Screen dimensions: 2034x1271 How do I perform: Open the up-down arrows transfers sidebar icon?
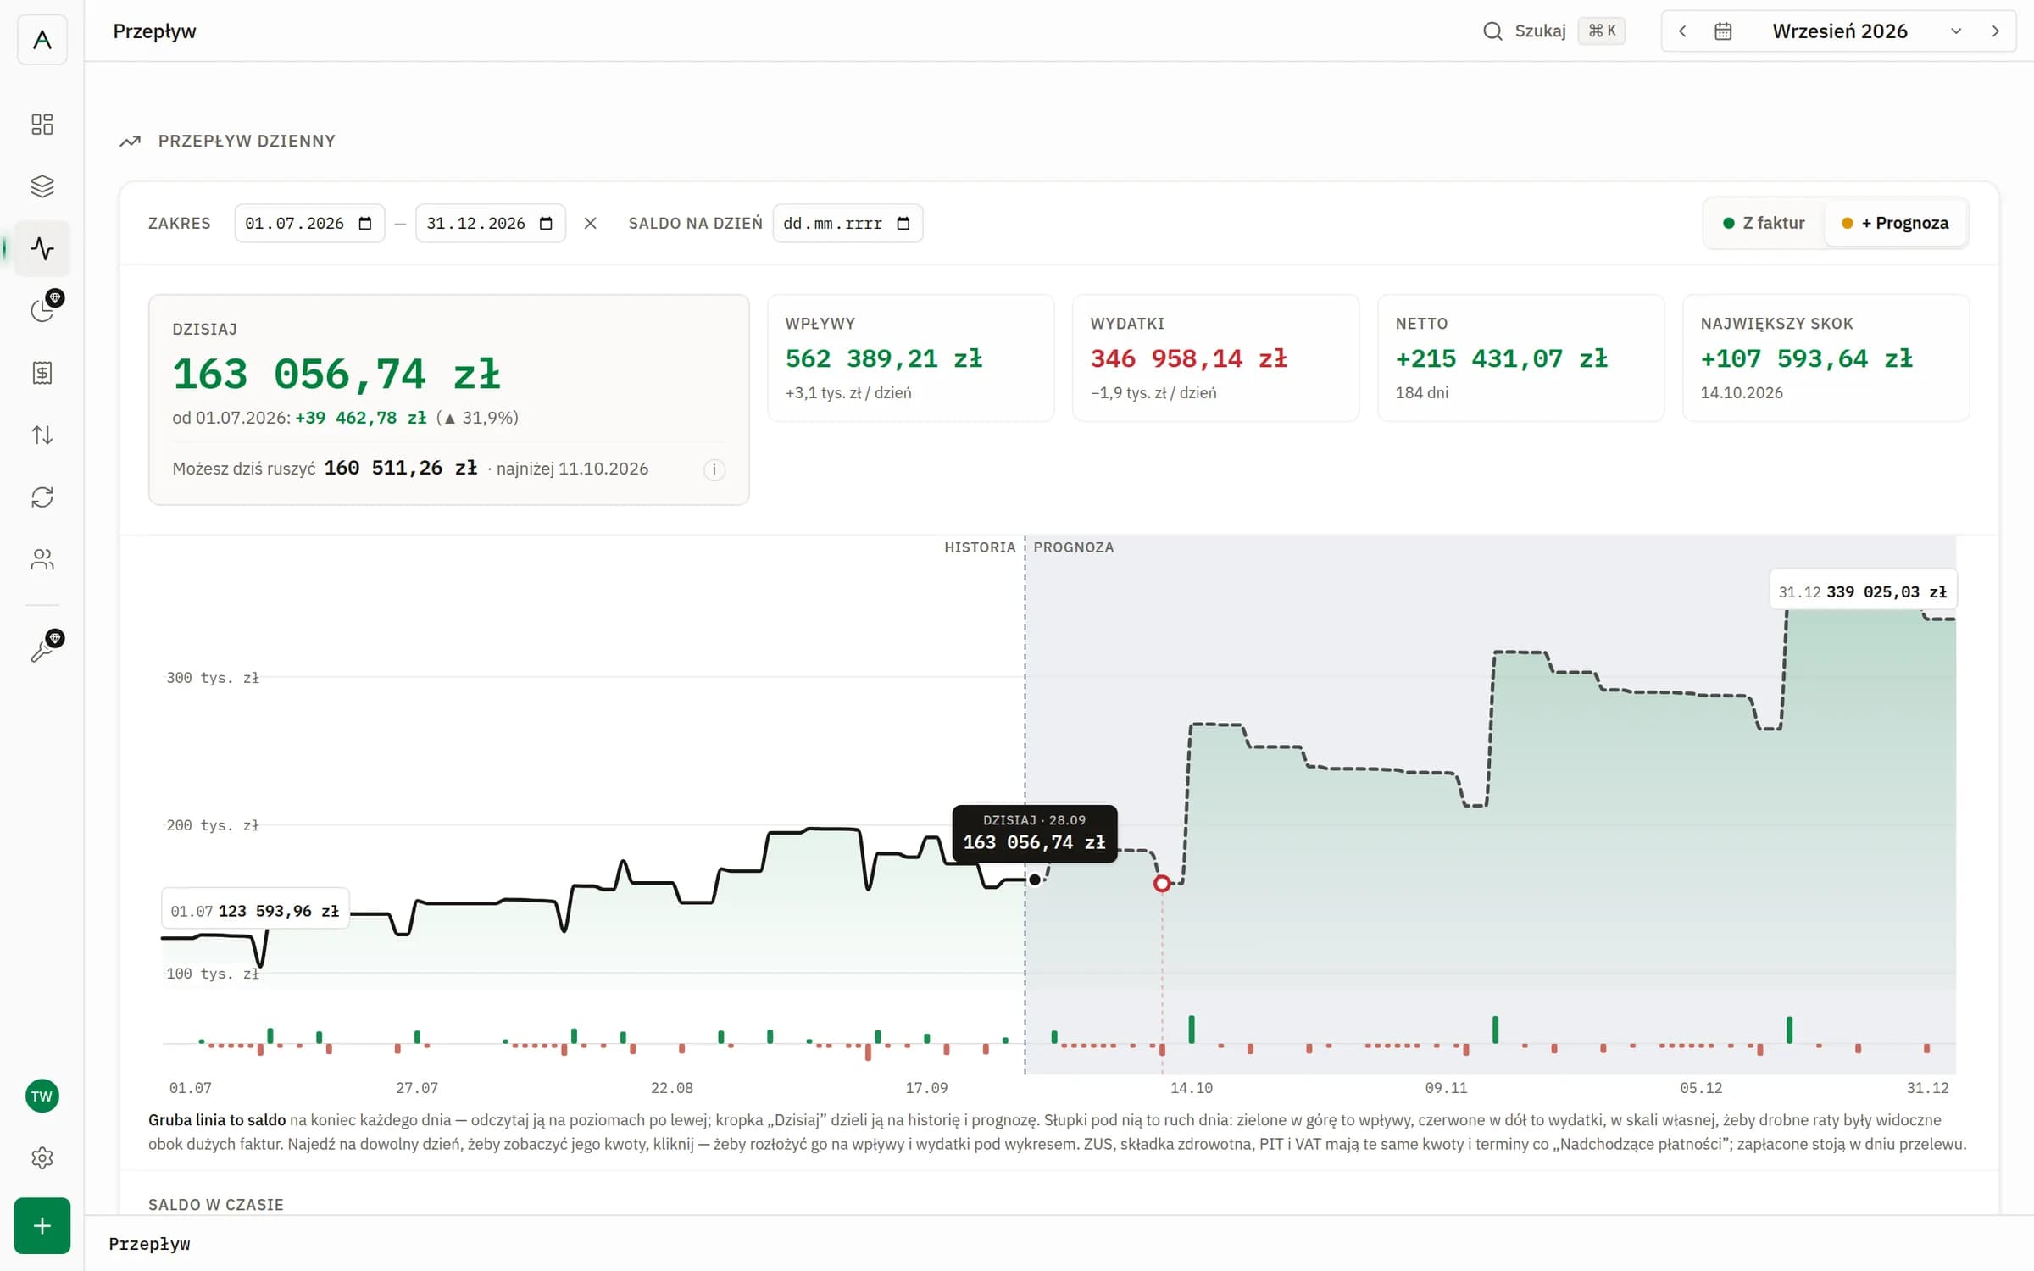pos(42,435)
